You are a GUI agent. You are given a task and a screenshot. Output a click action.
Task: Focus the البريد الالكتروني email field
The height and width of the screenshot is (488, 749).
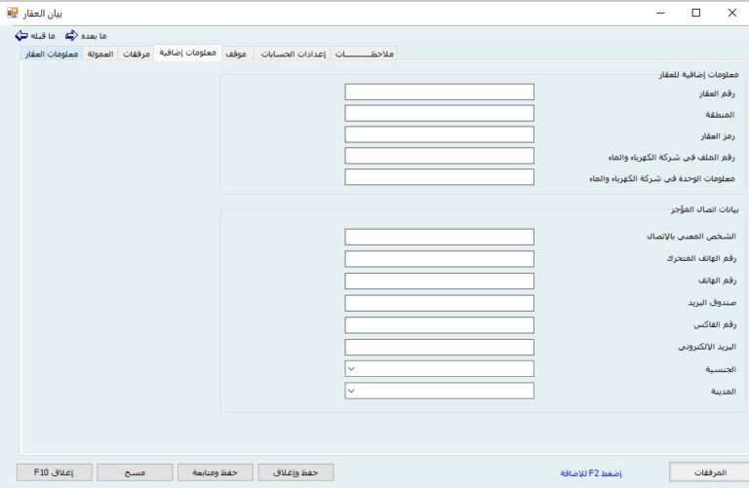439,347
